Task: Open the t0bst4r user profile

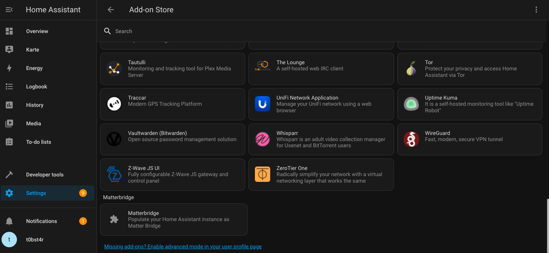Action: pos(48,240)
